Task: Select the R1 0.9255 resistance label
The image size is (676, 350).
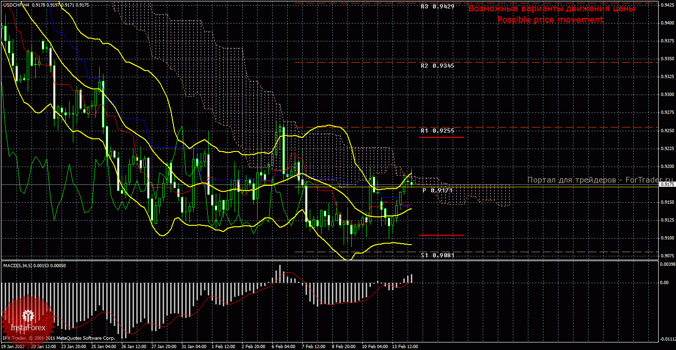Action: (437, 130)
